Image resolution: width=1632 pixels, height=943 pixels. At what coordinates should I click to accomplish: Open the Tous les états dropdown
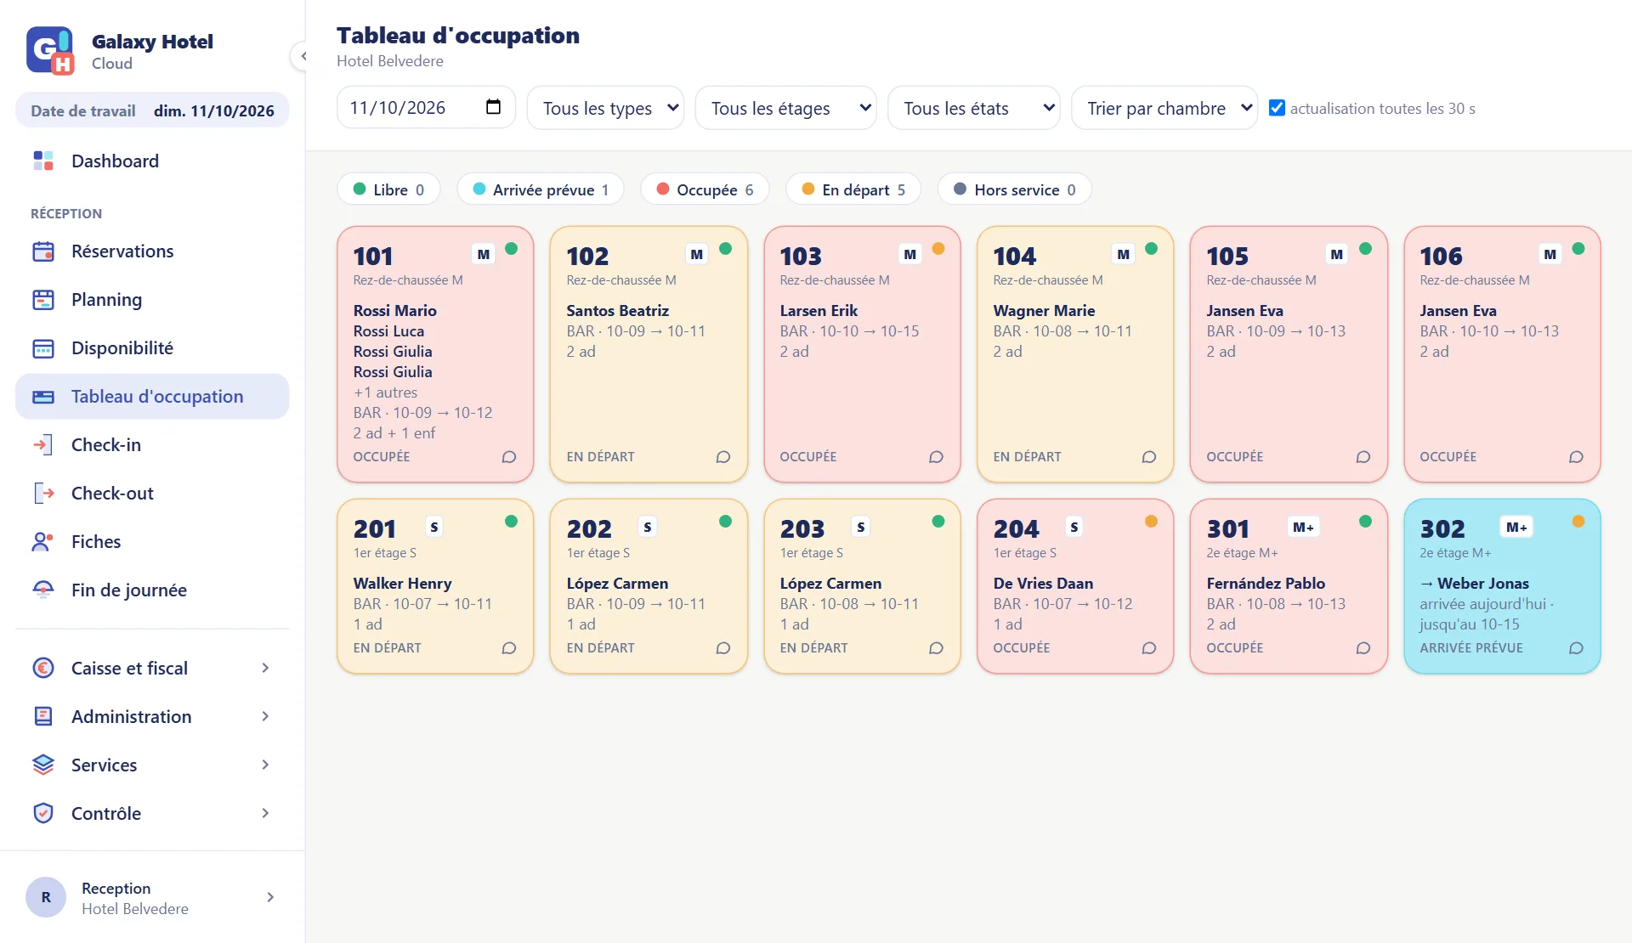pos(974,108)
